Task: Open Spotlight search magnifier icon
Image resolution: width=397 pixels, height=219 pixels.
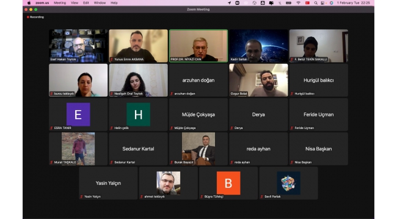Action: [x=316, y=3]
